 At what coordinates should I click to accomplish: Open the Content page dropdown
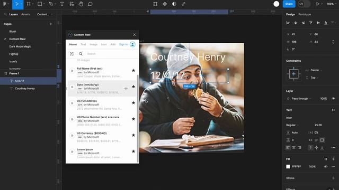(x=44, y=14)
